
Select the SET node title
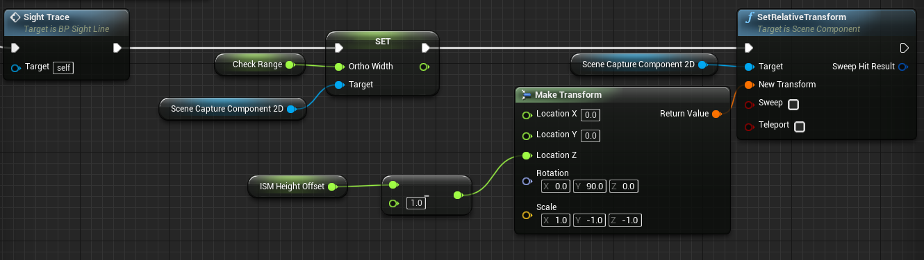coord(383,42)
